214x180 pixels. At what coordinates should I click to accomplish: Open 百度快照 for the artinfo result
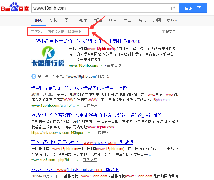coord(90,105)
